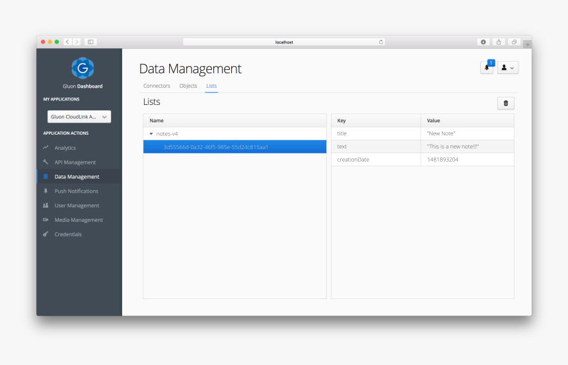Image resolution: width=568 pixels, height=365 pixels.
Task: Delete selected list item with trash button
Action: pyautogui.click(x=506, y=103)
